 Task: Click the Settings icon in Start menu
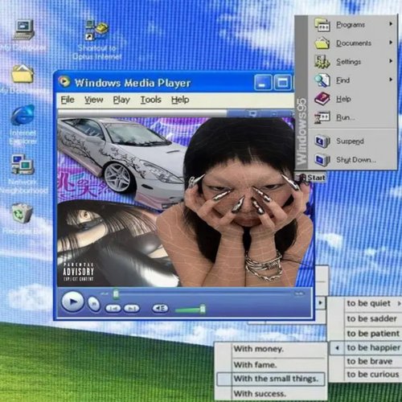click(322, 62)
